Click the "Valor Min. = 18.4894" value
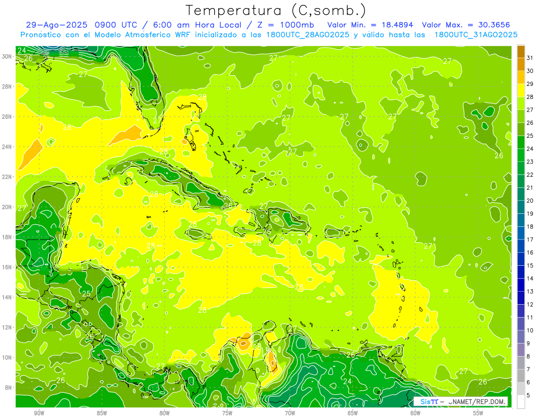 [x=371, y=25]
